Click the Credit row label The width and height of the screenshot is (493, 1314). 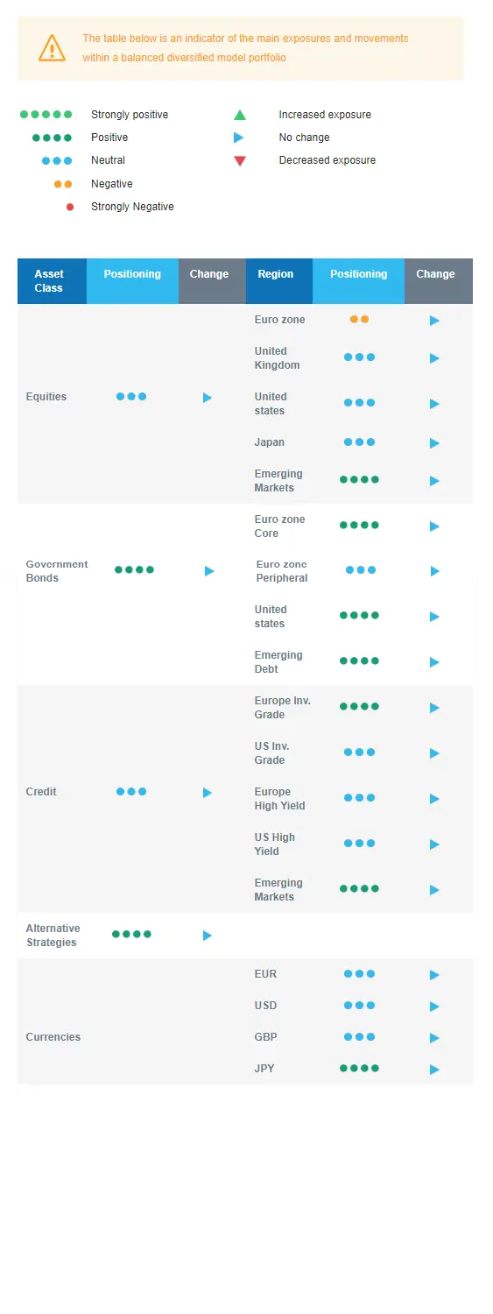[x=41, y=792]
